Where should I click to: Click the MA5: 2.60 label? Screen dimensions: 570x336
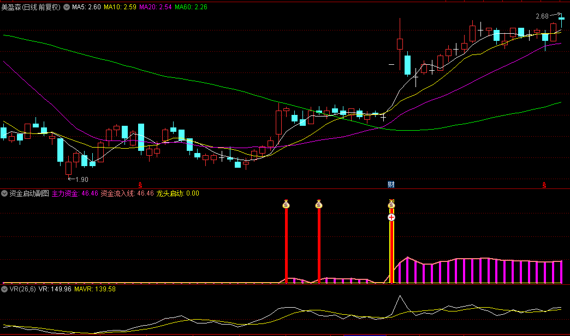[x=86, y=7]
